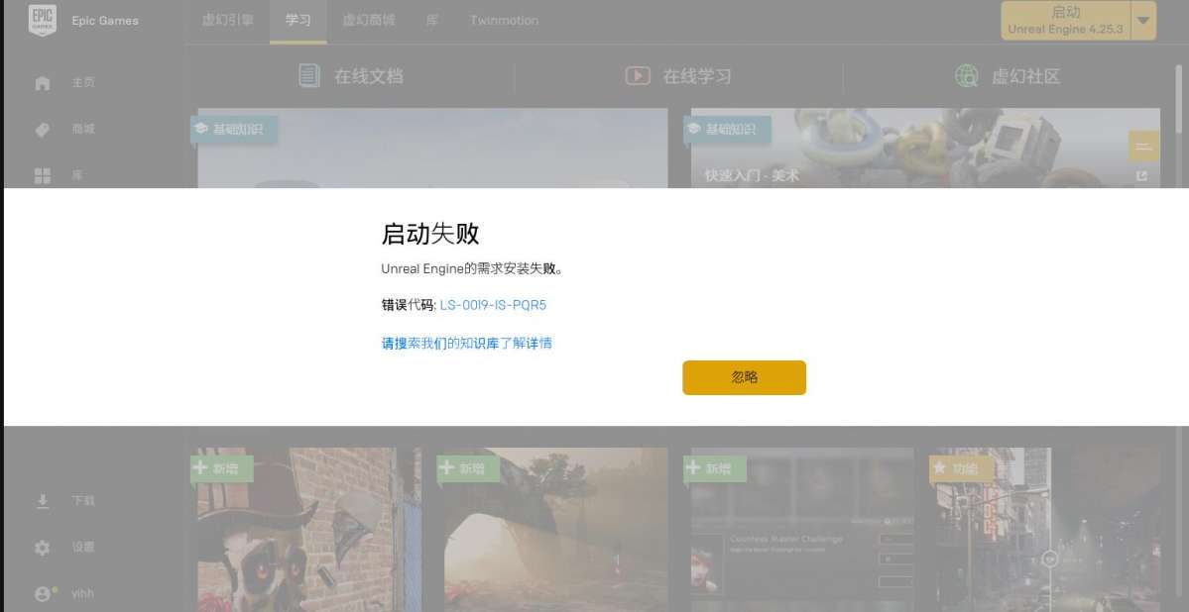The image size is (1189, 612).
Task: Open the 商城 store tag icon
Action: [43, 130]
